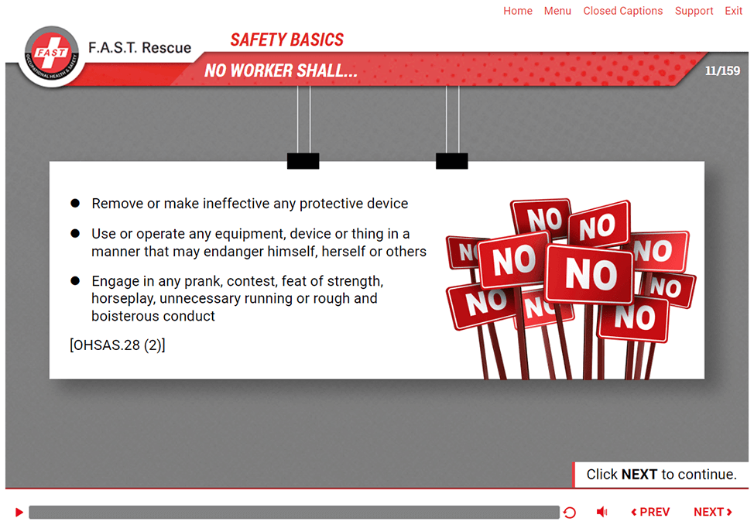Click the 'SAFETY BASICS' course title
The image size is (754, 532).
286,40
